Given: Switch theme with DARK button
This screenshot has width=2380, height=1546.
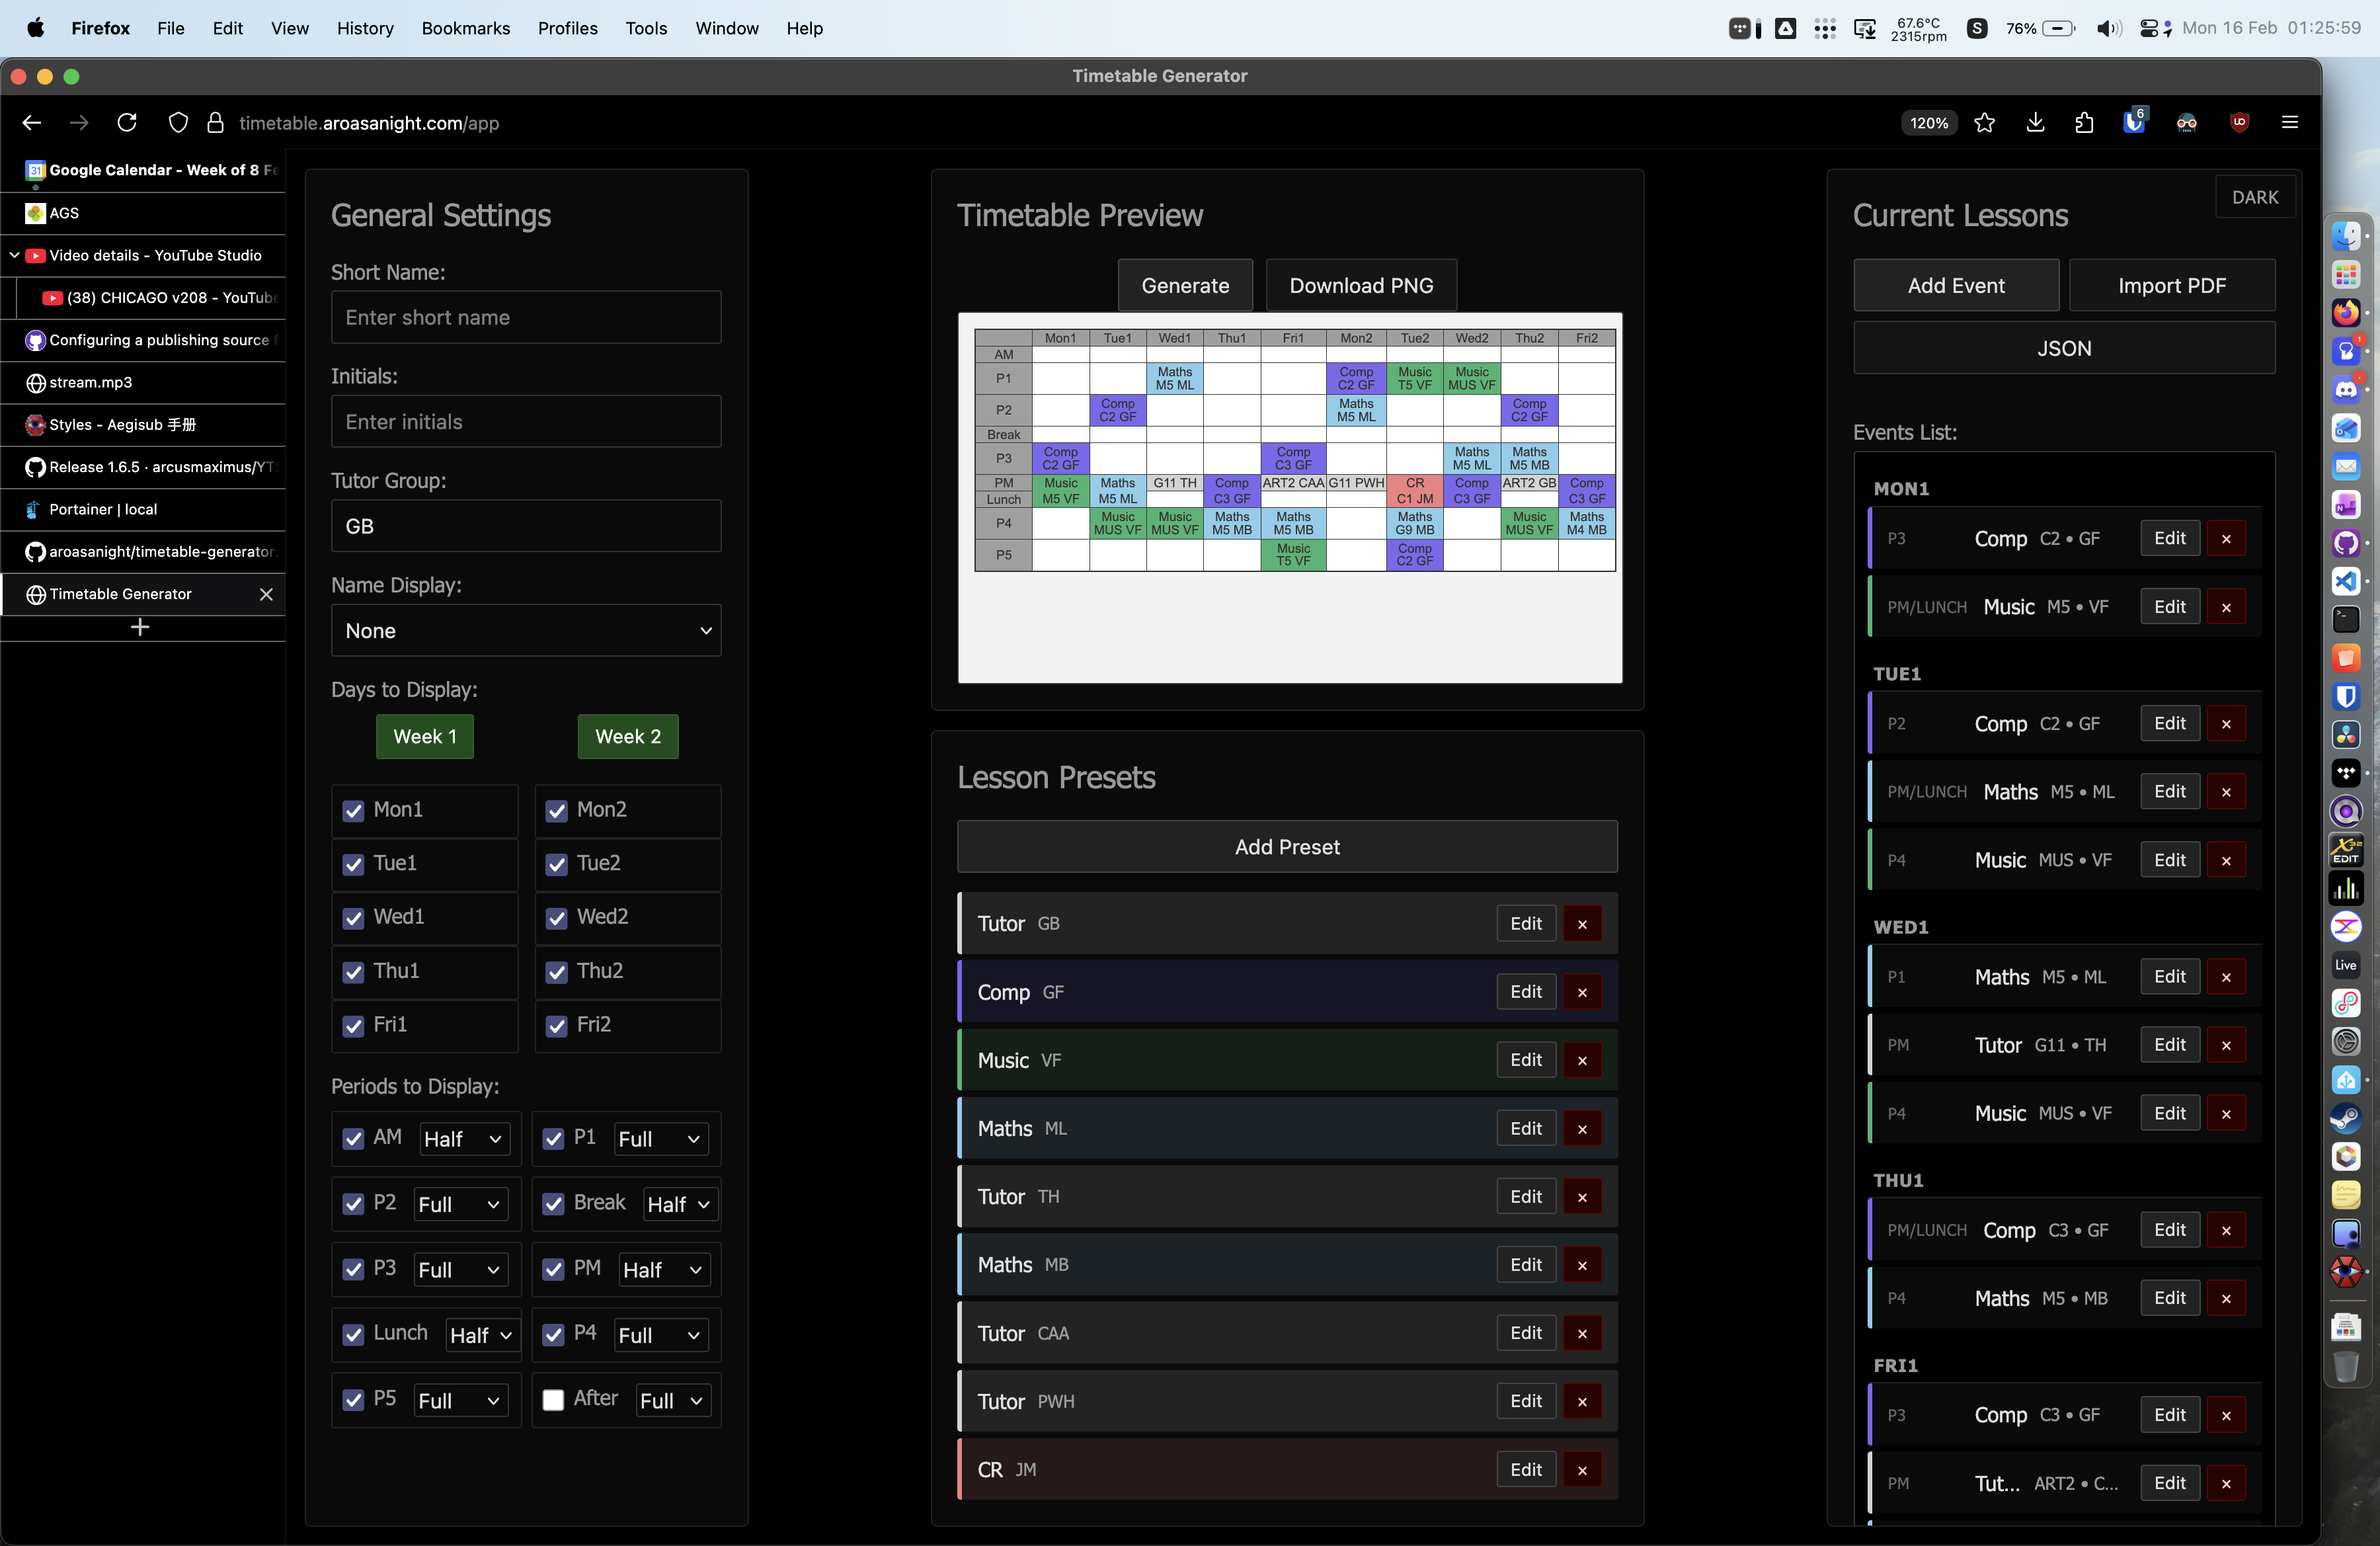Looking at the screenshot, I should 2255,197.
